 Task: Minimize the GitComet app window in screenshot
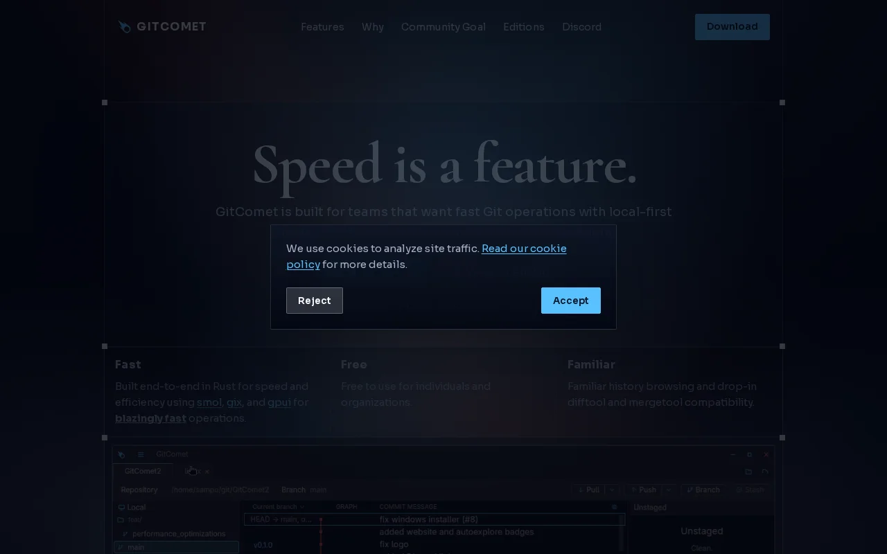click(732, 454)
